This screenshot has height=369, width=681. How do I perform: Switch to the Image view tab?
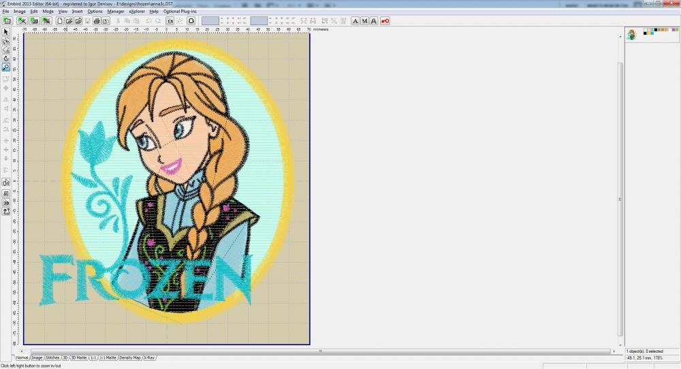point(37,357)
